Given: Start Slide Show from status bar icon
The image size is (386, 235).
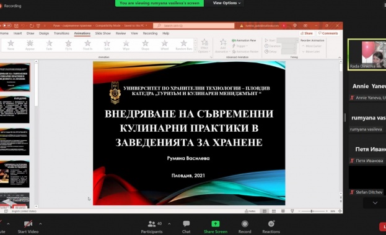Looking at the screenshot, I should pyautogui.click(x=292, y=211).
